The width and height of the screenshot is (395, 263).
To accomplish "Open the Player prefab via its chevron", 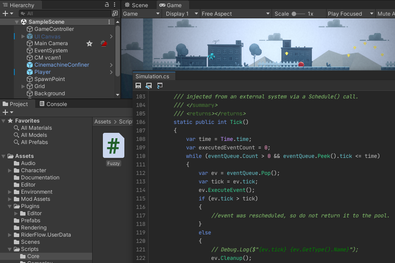I will coord(111,72).
